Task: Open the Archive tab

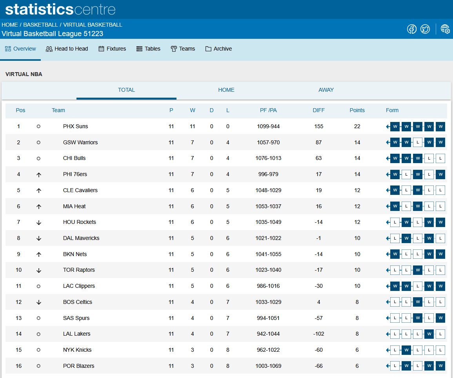Action: 218,49
